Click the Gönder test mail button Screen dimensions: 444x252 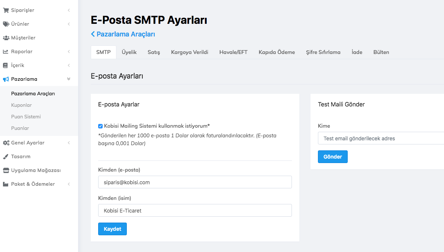(332, 157)
